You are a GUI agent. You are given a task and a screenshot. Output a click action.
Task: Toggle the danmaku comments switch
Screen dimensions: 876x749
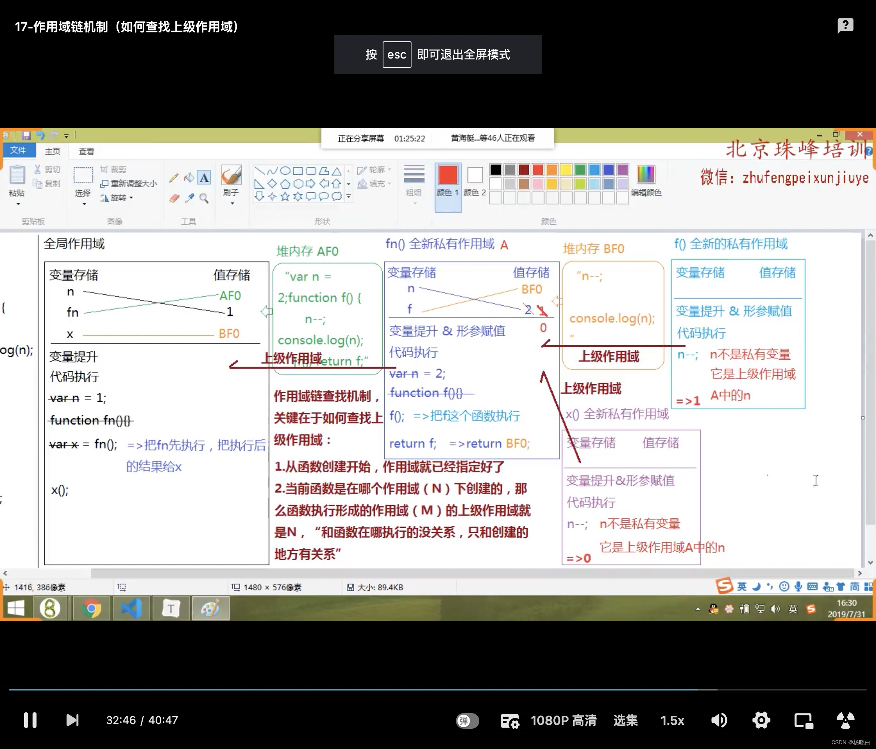pyautogui.click(x=467, y=720)
